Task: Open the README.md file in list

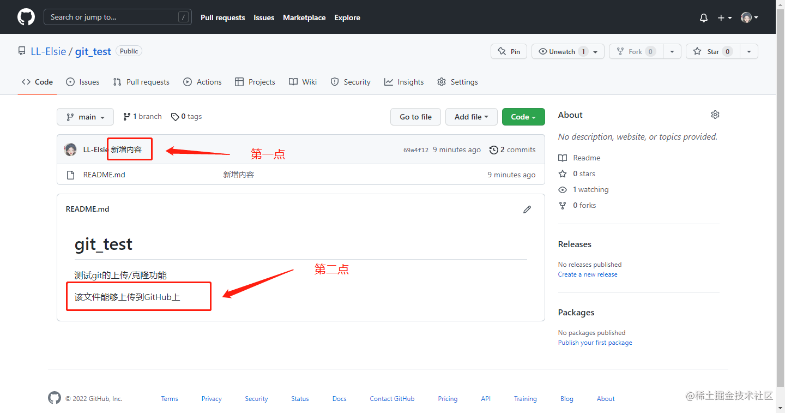Action: (x=104, y=175)
